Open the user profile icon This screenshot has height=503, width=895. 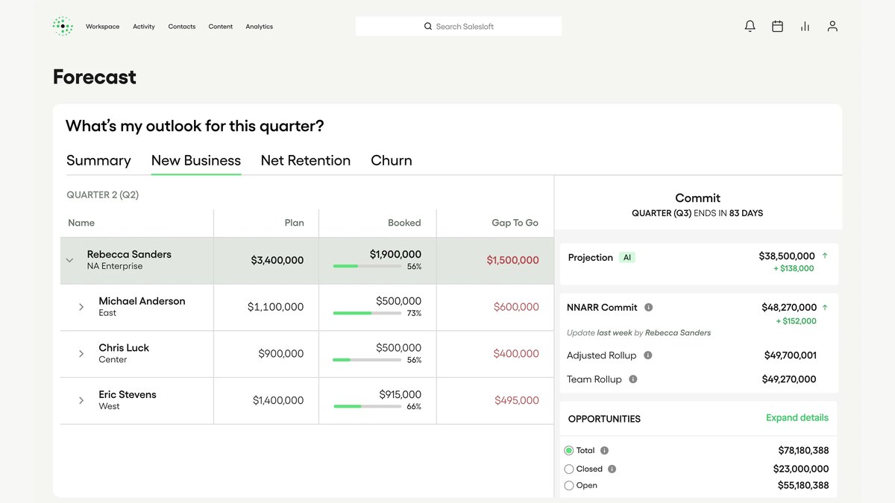(832, 26)
